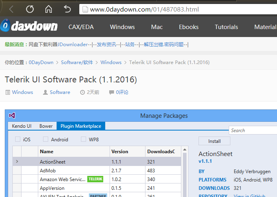Open the 站务 link
This screenshot has width=277, height=197.
tap(130, 45)
